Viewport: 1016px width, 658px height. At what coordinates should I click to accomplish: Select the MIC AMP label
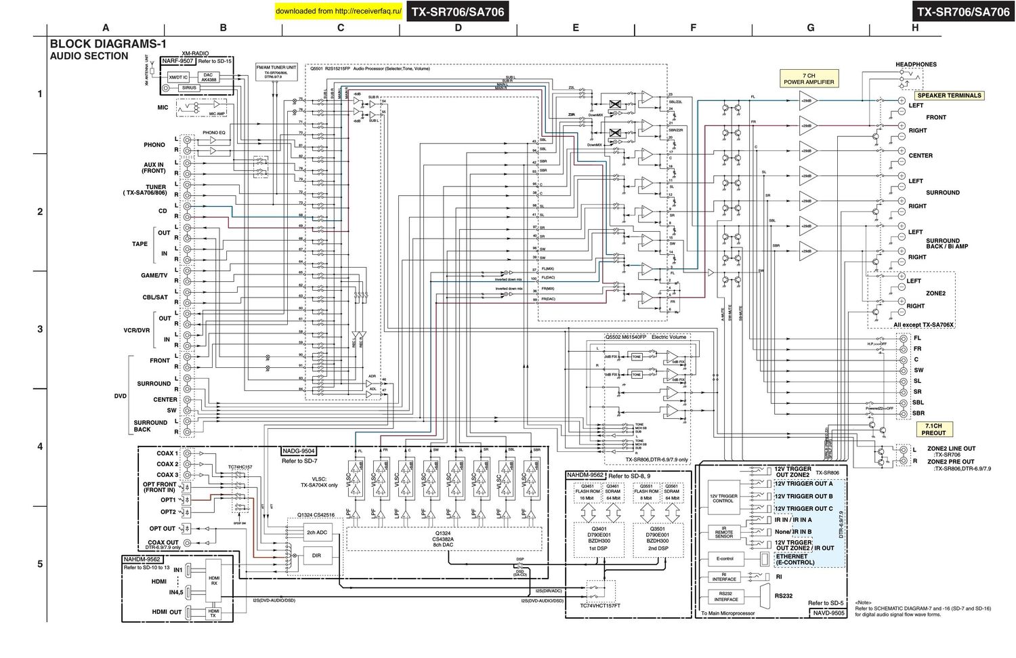[x=217, y=114]
